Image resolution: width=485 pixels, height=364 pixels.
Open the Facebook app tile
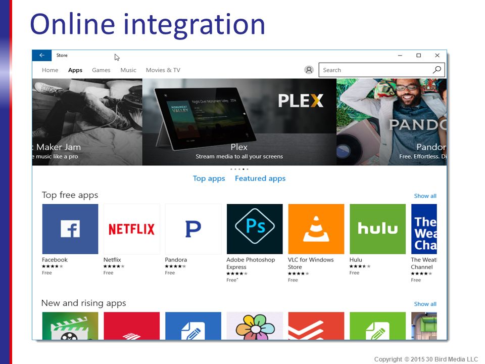coord(70,229)
